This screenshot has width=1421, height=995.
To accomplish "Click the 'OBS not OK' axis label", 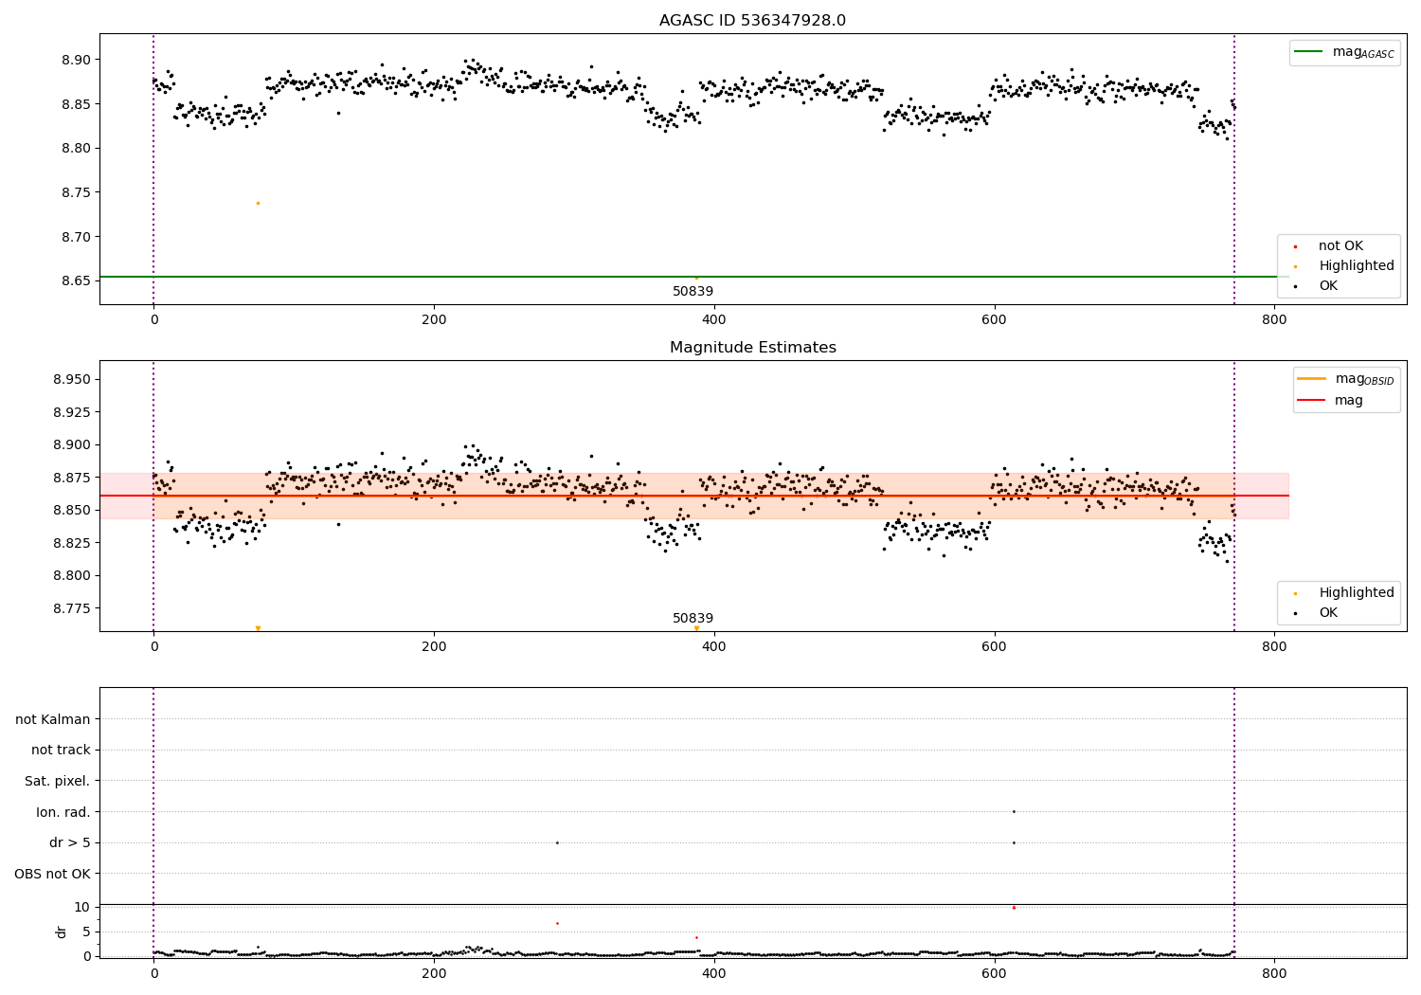I will point(52,875).
